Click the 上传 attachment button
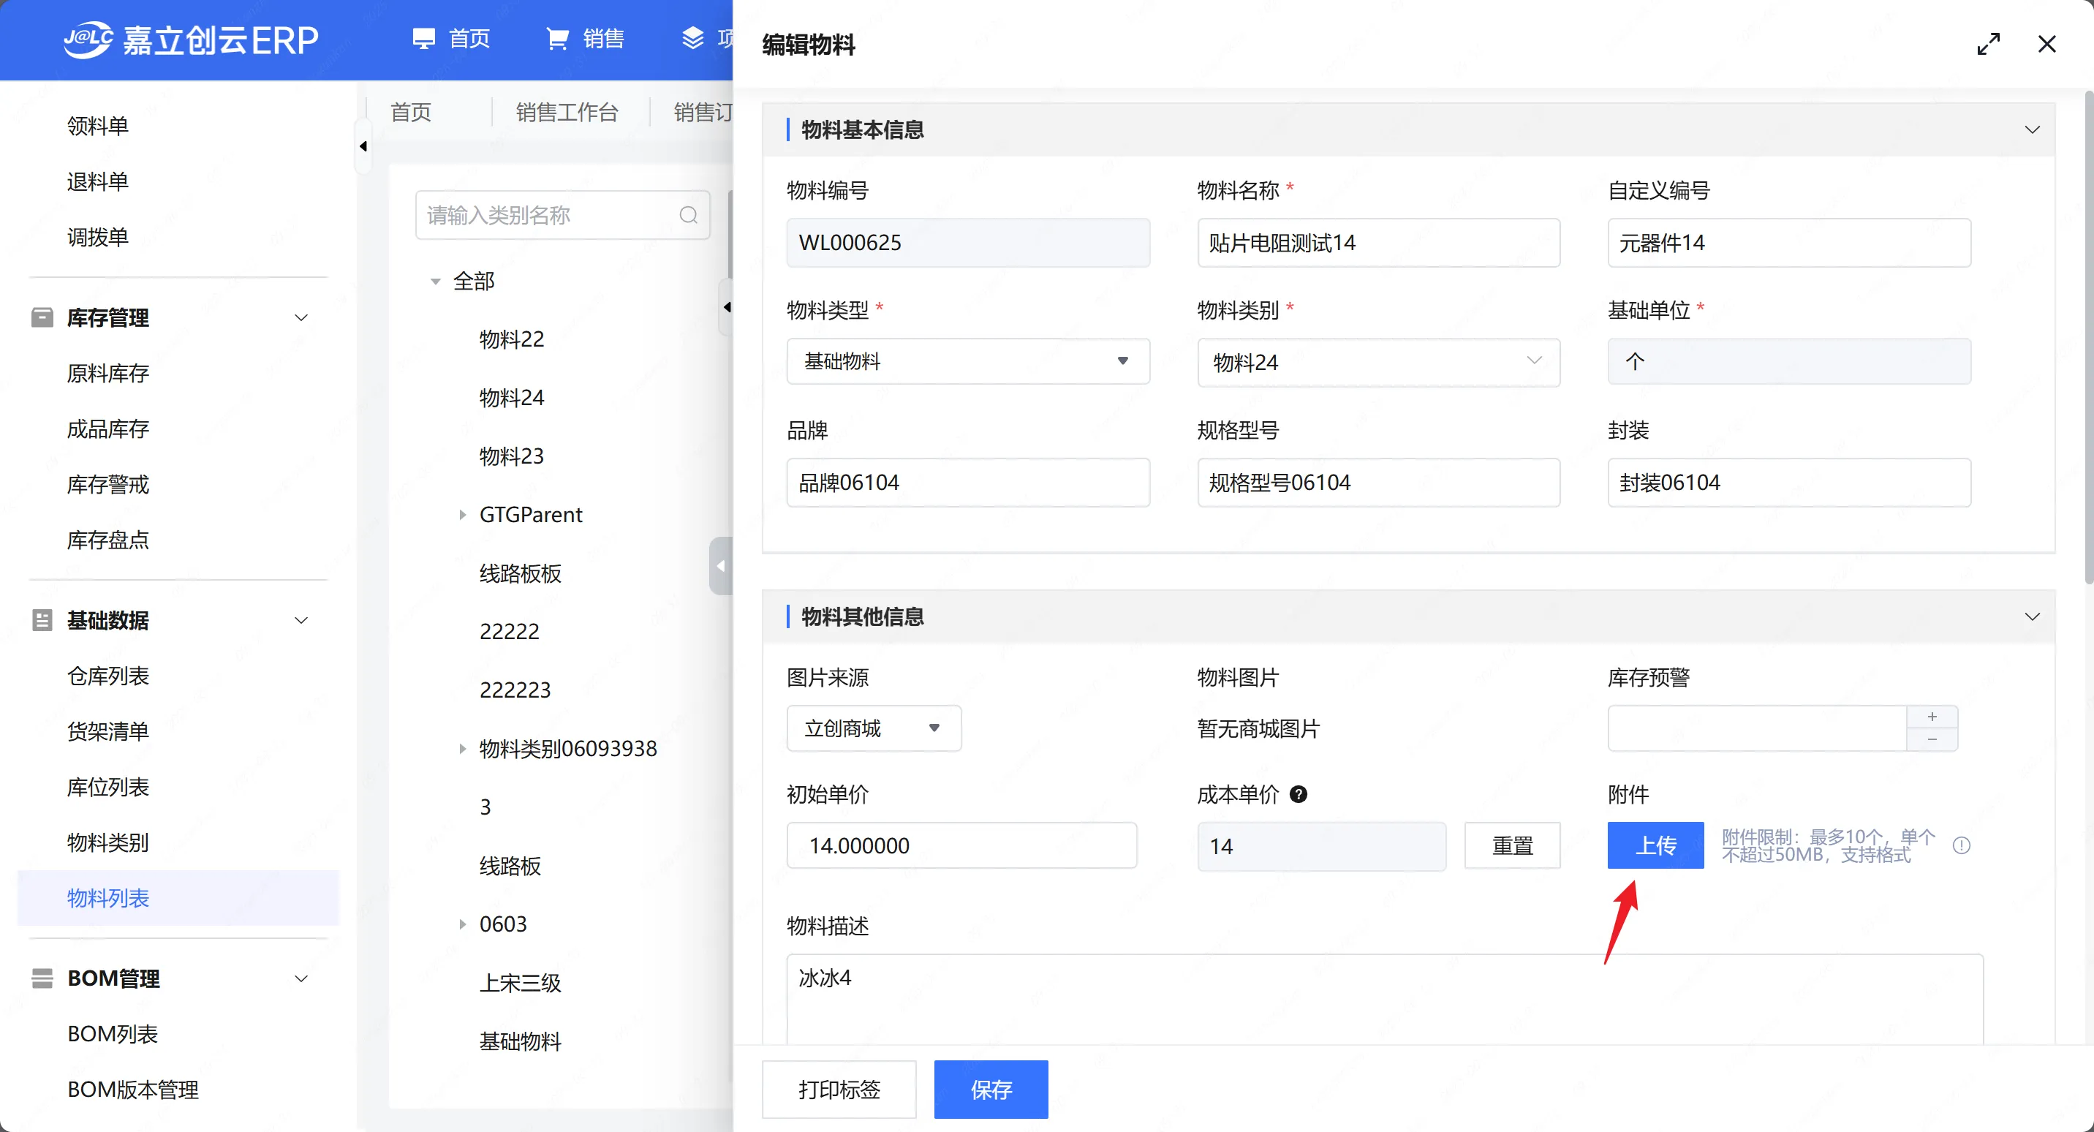2094x1132 pixels. [1655, 846]
